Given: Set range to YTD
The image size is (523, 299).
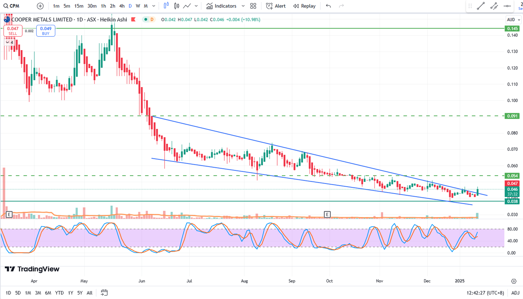Looking at the screenshot, I should [x=60, y=292].
